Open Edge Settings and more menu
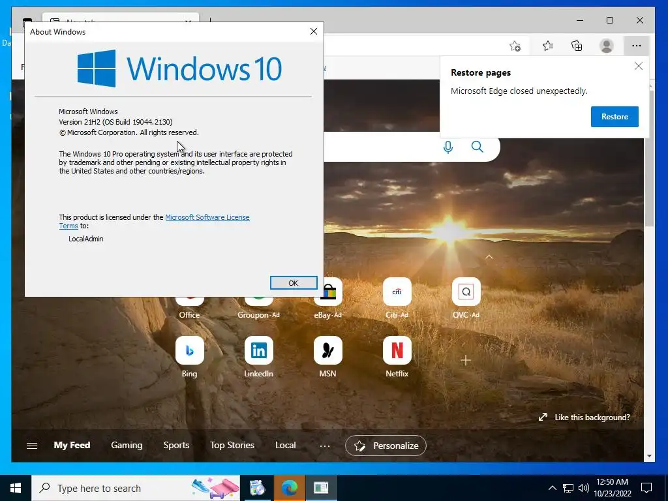Viewport: 668px width, 501px height. click(637, 46)
